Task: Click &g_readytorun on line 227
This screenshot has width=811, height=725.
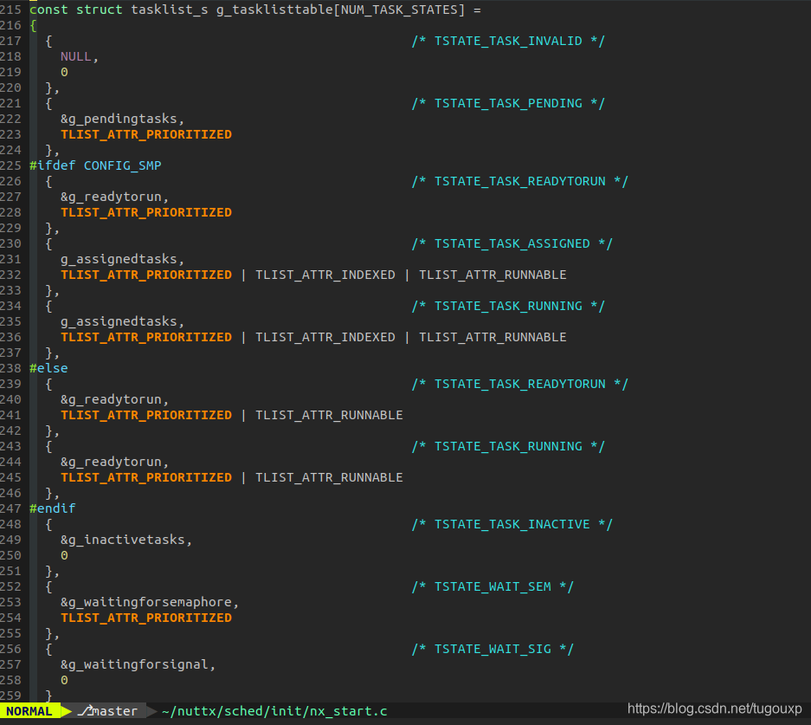Action: [111, 197]
